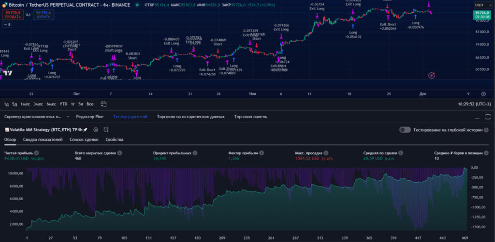Click the current price label 95 726,0
Screen dimensions: 495x242
pyautogui.click(x=482, y=13)
